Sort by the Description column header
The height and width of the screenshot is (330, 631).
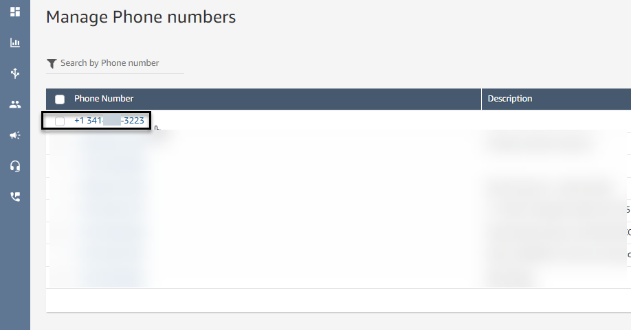coord(510,99)
